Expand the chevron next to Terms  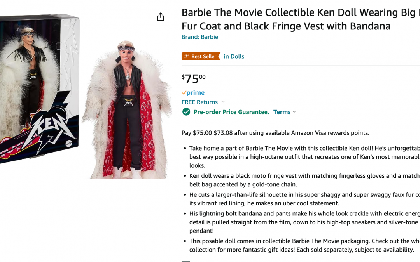point(294,112)
